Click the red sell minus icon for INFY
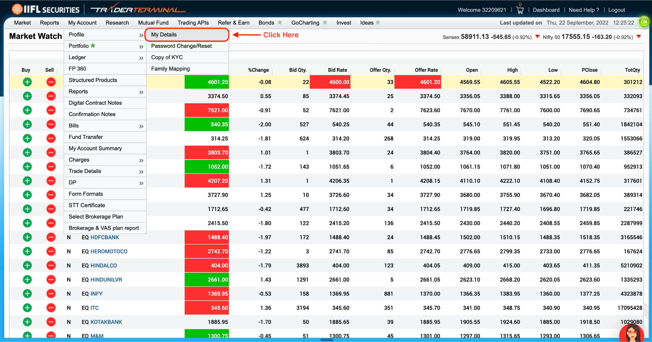This screenshot has height=342, width=652. tap(51, 294)
